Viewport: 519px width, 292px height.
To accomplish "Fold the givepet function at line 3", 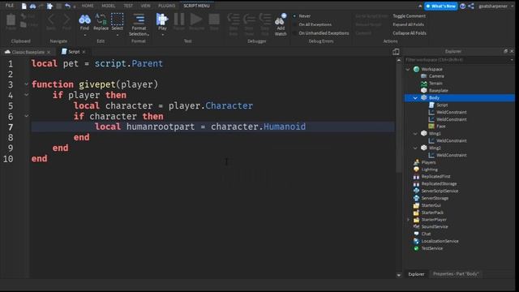I will (26, 84).
